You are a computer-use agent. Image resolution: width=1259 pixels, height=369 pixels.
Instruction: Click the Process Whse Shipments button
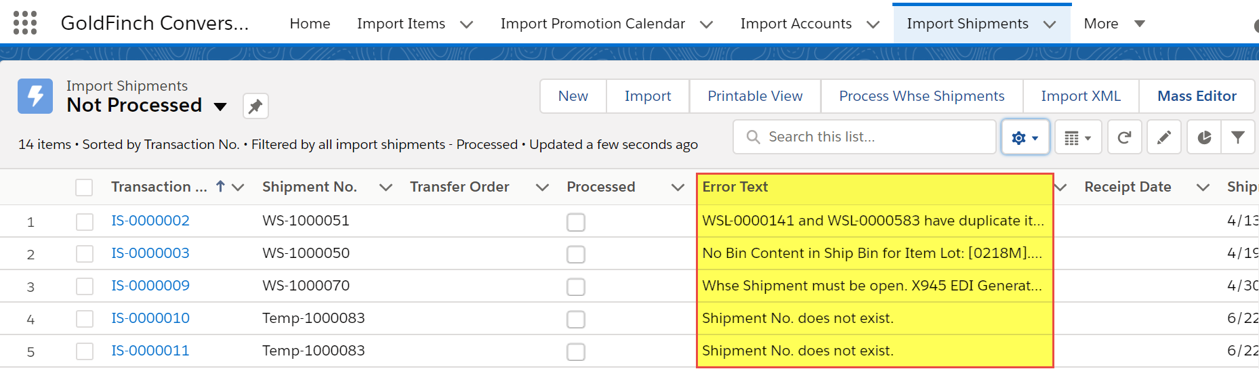tap(922, 96)
